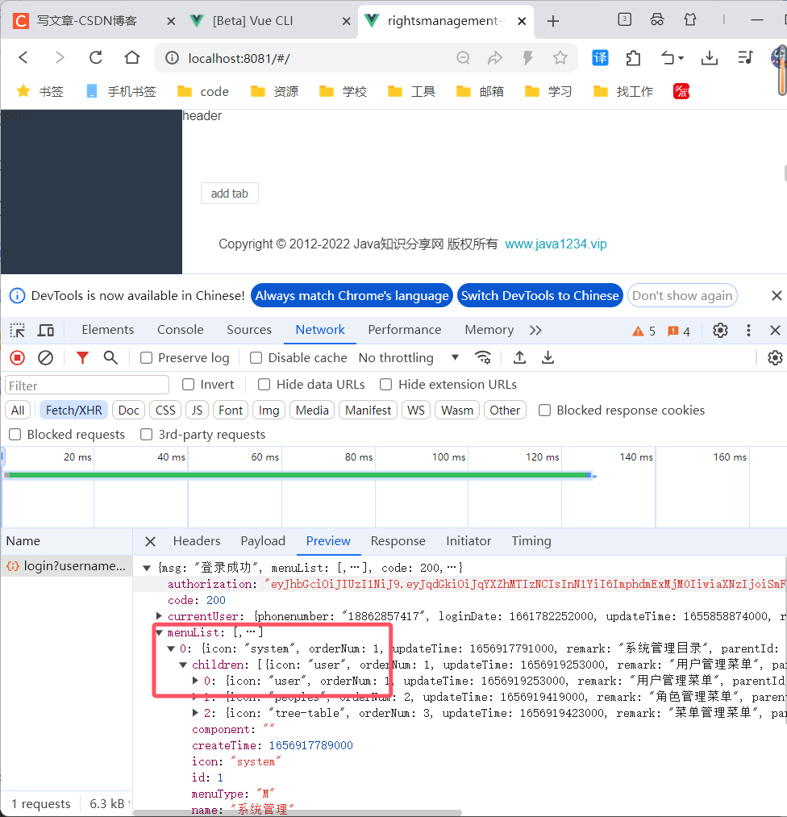The image size is (787, 817).
Task: Click the lightning bolt icon in address bar
Action: click(x=527, y=58)
